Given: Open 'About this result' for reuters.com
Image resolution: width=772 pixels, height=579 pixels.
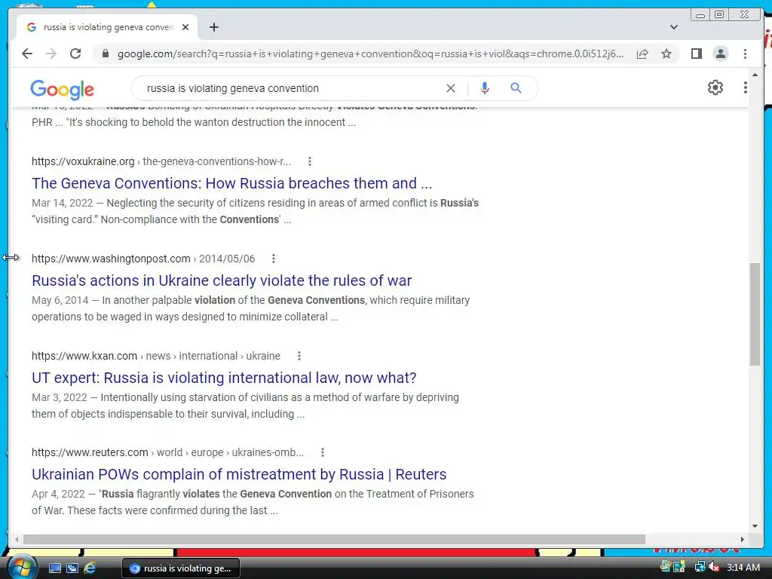Looking at the screenshot, I should (x=322, y=452).
